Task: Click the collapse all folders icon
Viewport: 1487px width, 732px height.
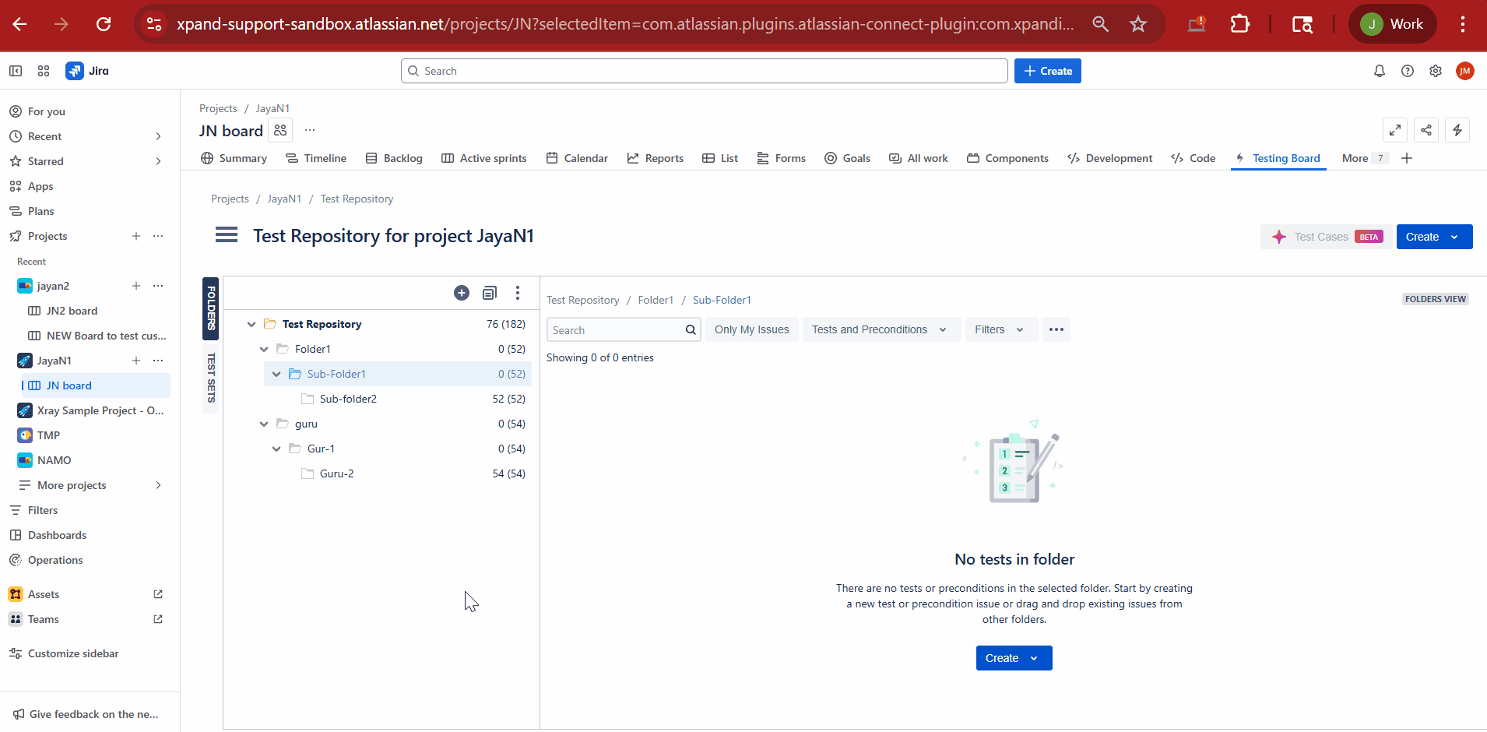Action: tap(490, 293)
